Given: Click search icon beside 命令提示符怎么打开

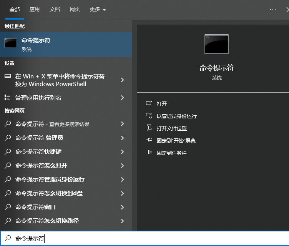Looking at the screenshot, I should pos(8,165).
